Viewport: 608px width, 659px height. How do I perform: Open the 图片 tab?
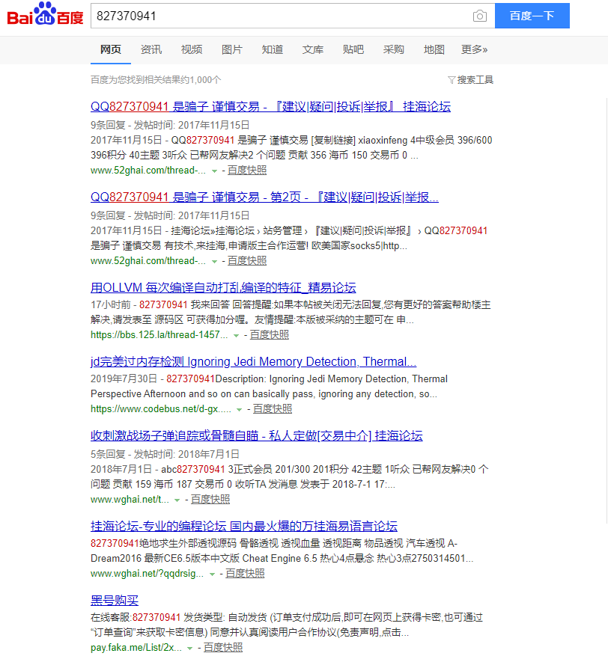click(x=232, y=49)
